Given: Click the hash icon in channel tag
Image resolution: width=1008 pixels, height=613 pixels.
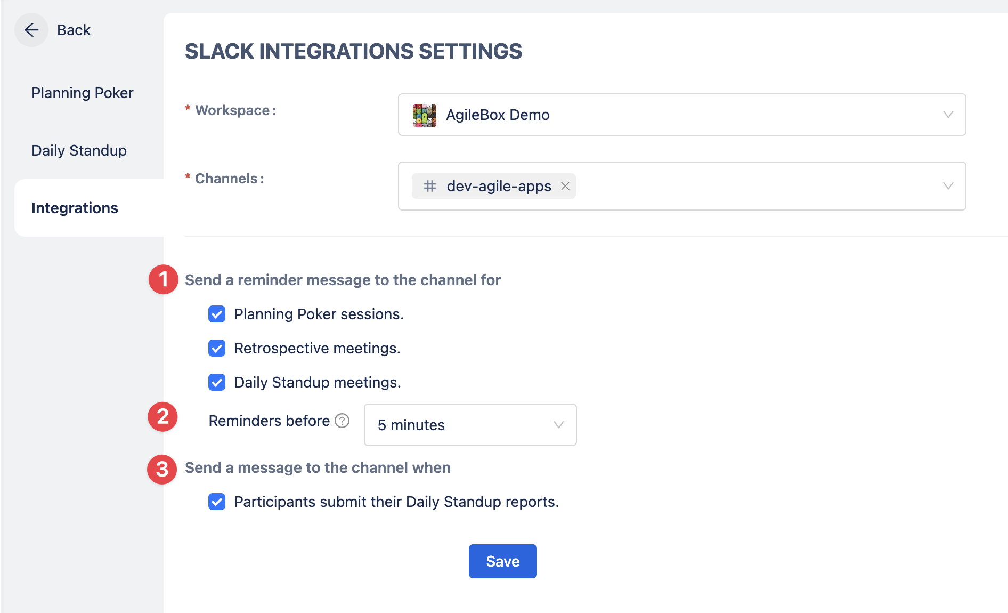Looking at the screenshot, I should (430, 186).
